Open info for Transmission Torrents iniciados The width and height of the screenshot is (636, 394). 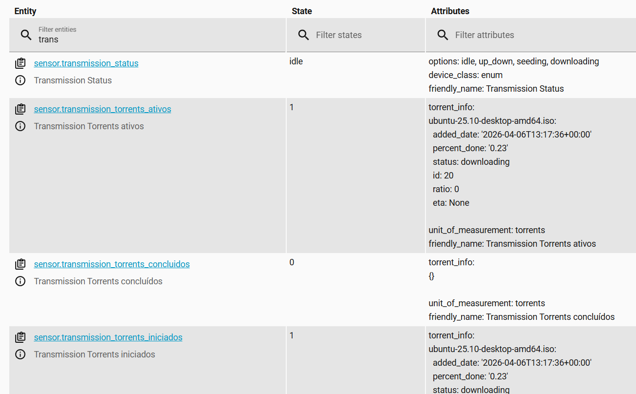(x=20, y=355)
